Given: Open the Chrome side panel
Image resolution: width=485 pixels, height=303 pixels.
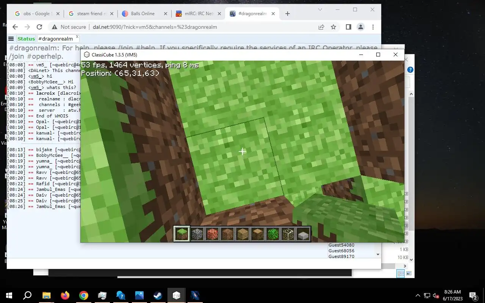Looking at the screenshot, I should (349, 27).
